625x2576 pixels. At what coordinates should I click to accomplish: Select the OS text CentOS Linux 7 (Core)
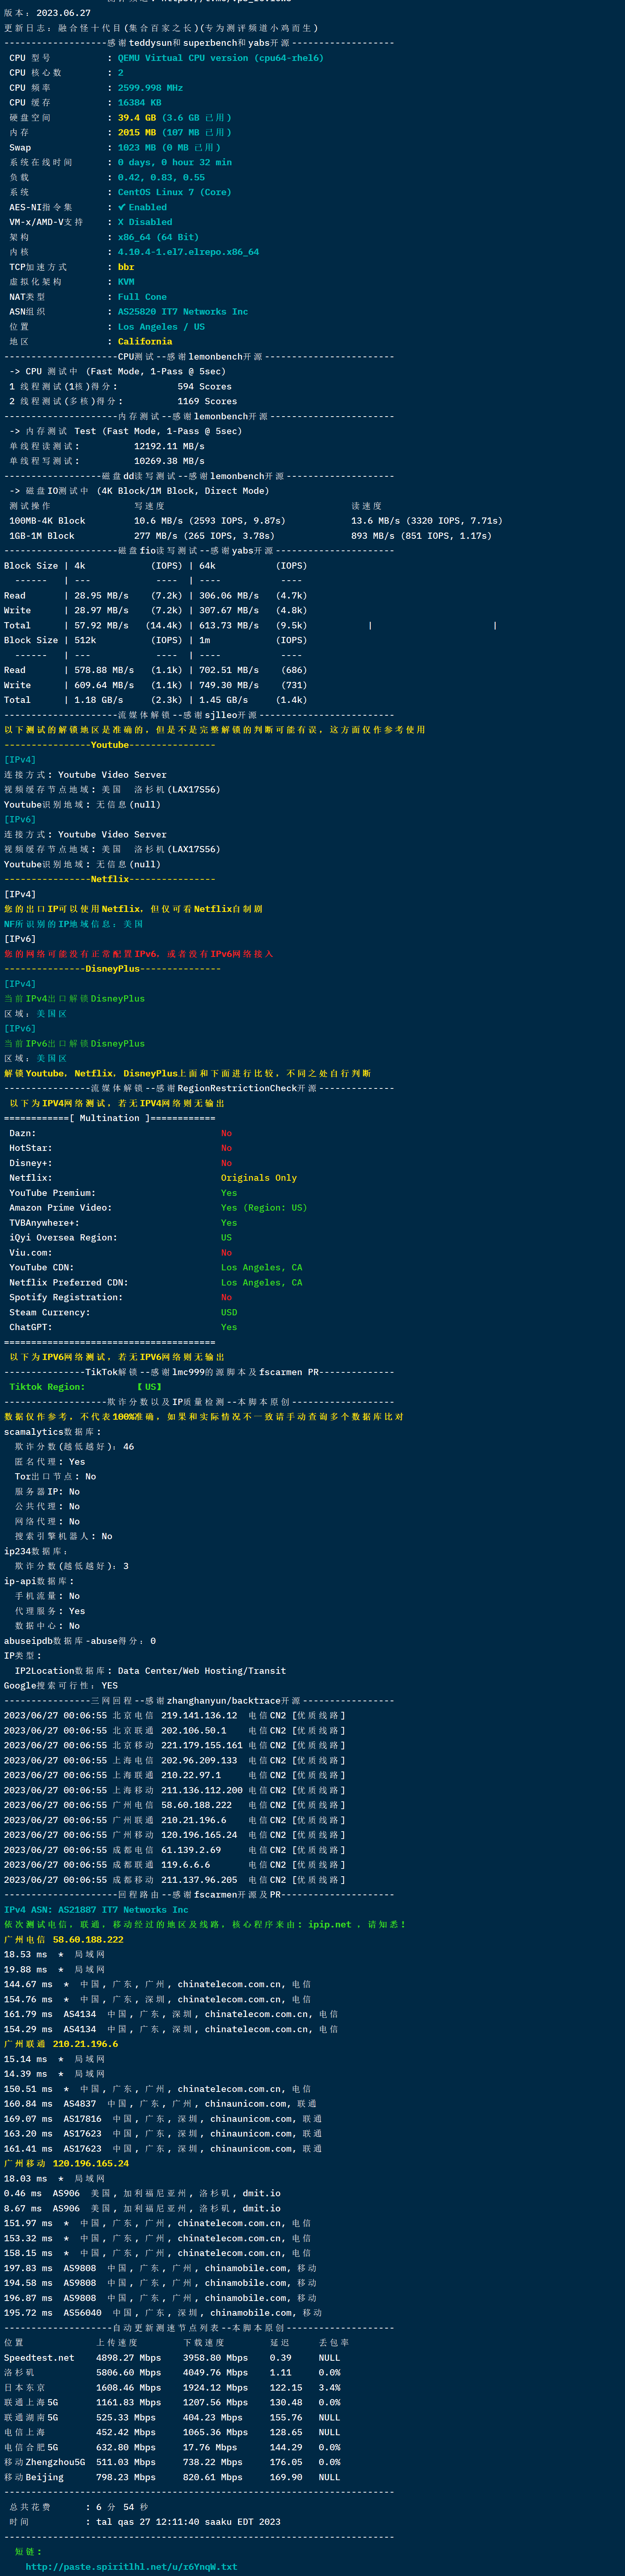coord(175,192)
